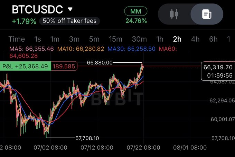Click the MA10: 66,280.82 indicator label
235x157 pixels.
tap(81, 49)
